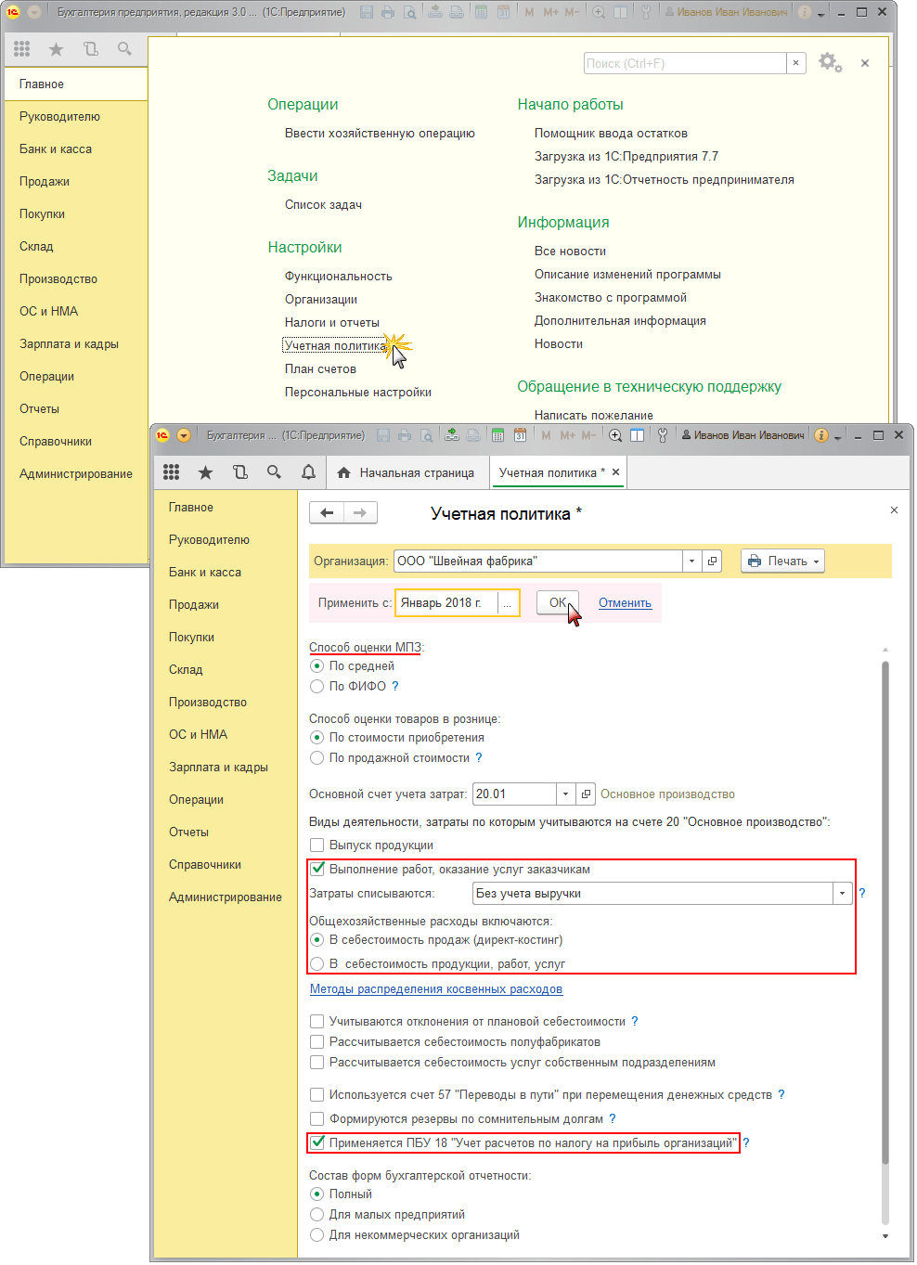
Task: Select По ФИФО radio button
Action: [x=317, y=686]
